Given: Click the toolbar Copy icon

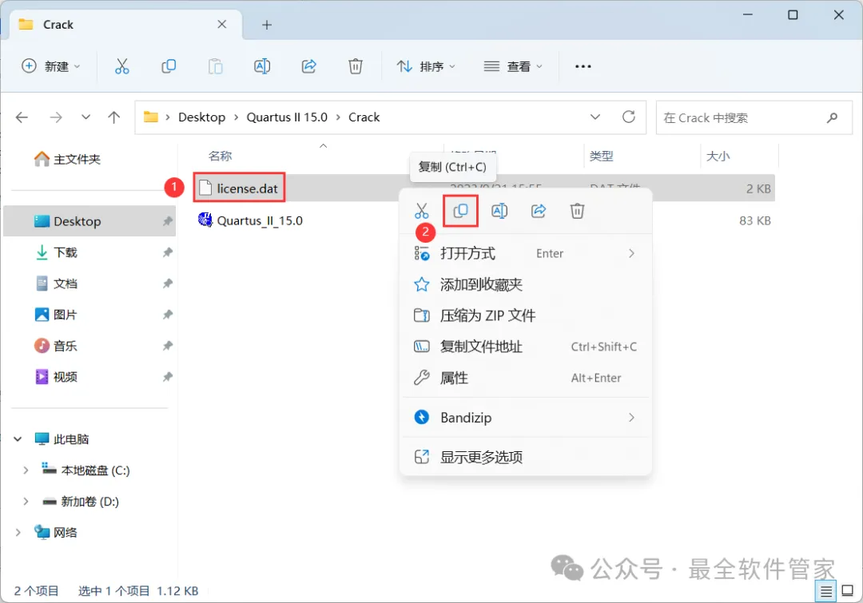Looking at the screenshot, I should click(x=169, y=66).
